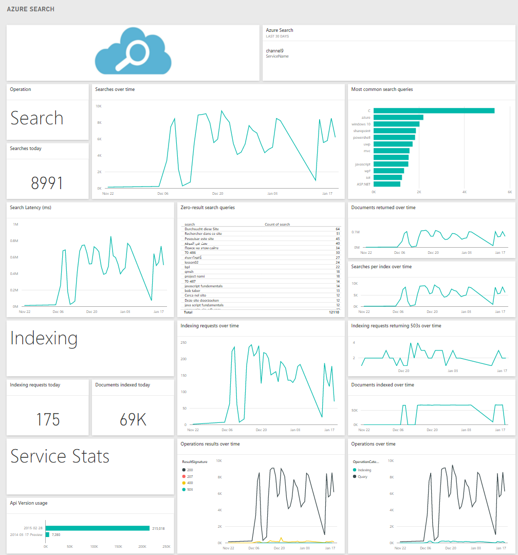Click the red 207 legend dot
This screenshot has height=555, width=518.
(184, 476)
